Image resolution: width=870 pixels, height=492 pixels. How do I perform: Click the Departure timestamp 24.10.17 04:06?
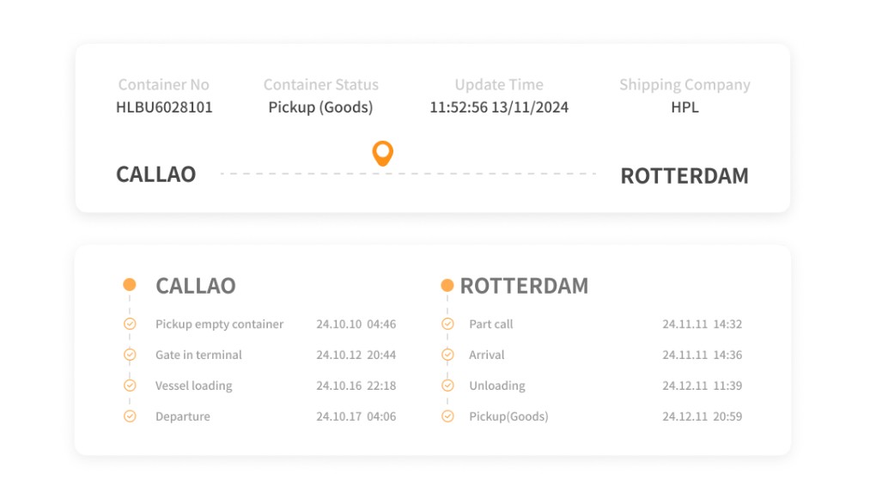[356, 416]
